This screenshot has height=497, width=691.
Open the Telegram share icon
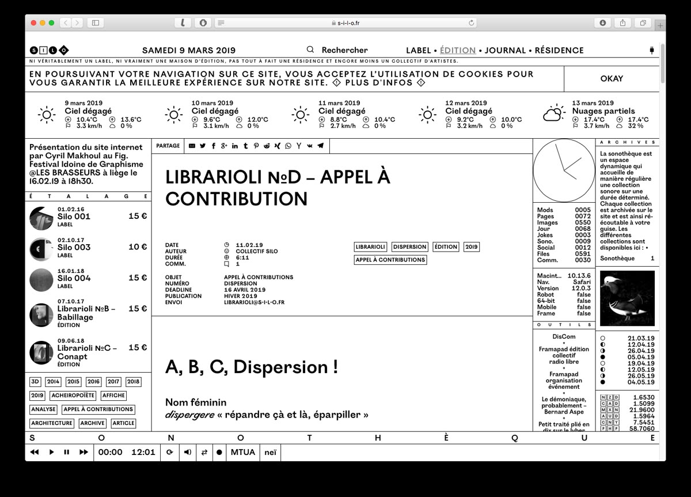pyautogui.click(x=320, y=146)
